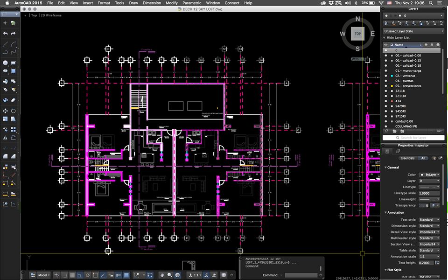This screenshot has width=448, height=280.
Task: Open the ByLayer color selector
Action: coord(429,175)
